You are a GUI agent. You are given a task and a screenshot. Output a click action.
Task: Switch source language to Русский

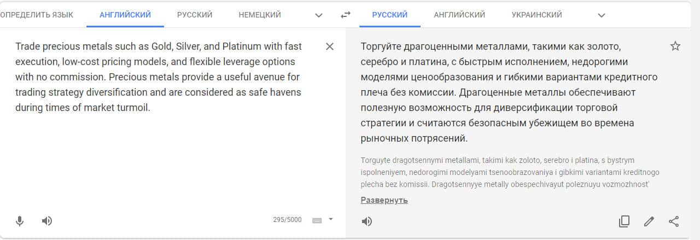point(195,15)
